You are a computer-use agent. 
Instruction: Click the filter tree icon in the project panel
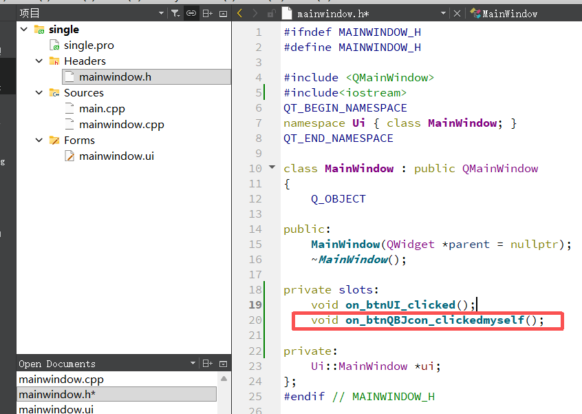tap(175, 14)
